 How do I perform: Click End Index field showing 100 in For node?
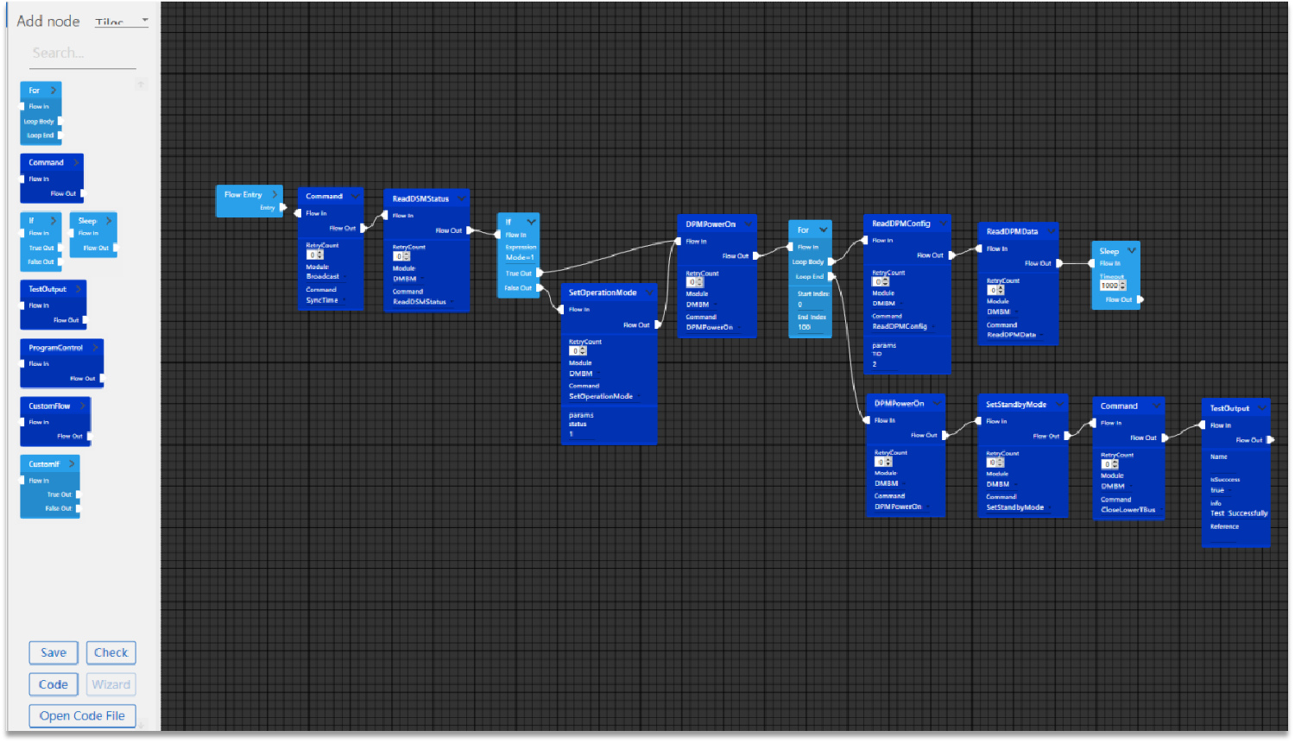point(810,327)
